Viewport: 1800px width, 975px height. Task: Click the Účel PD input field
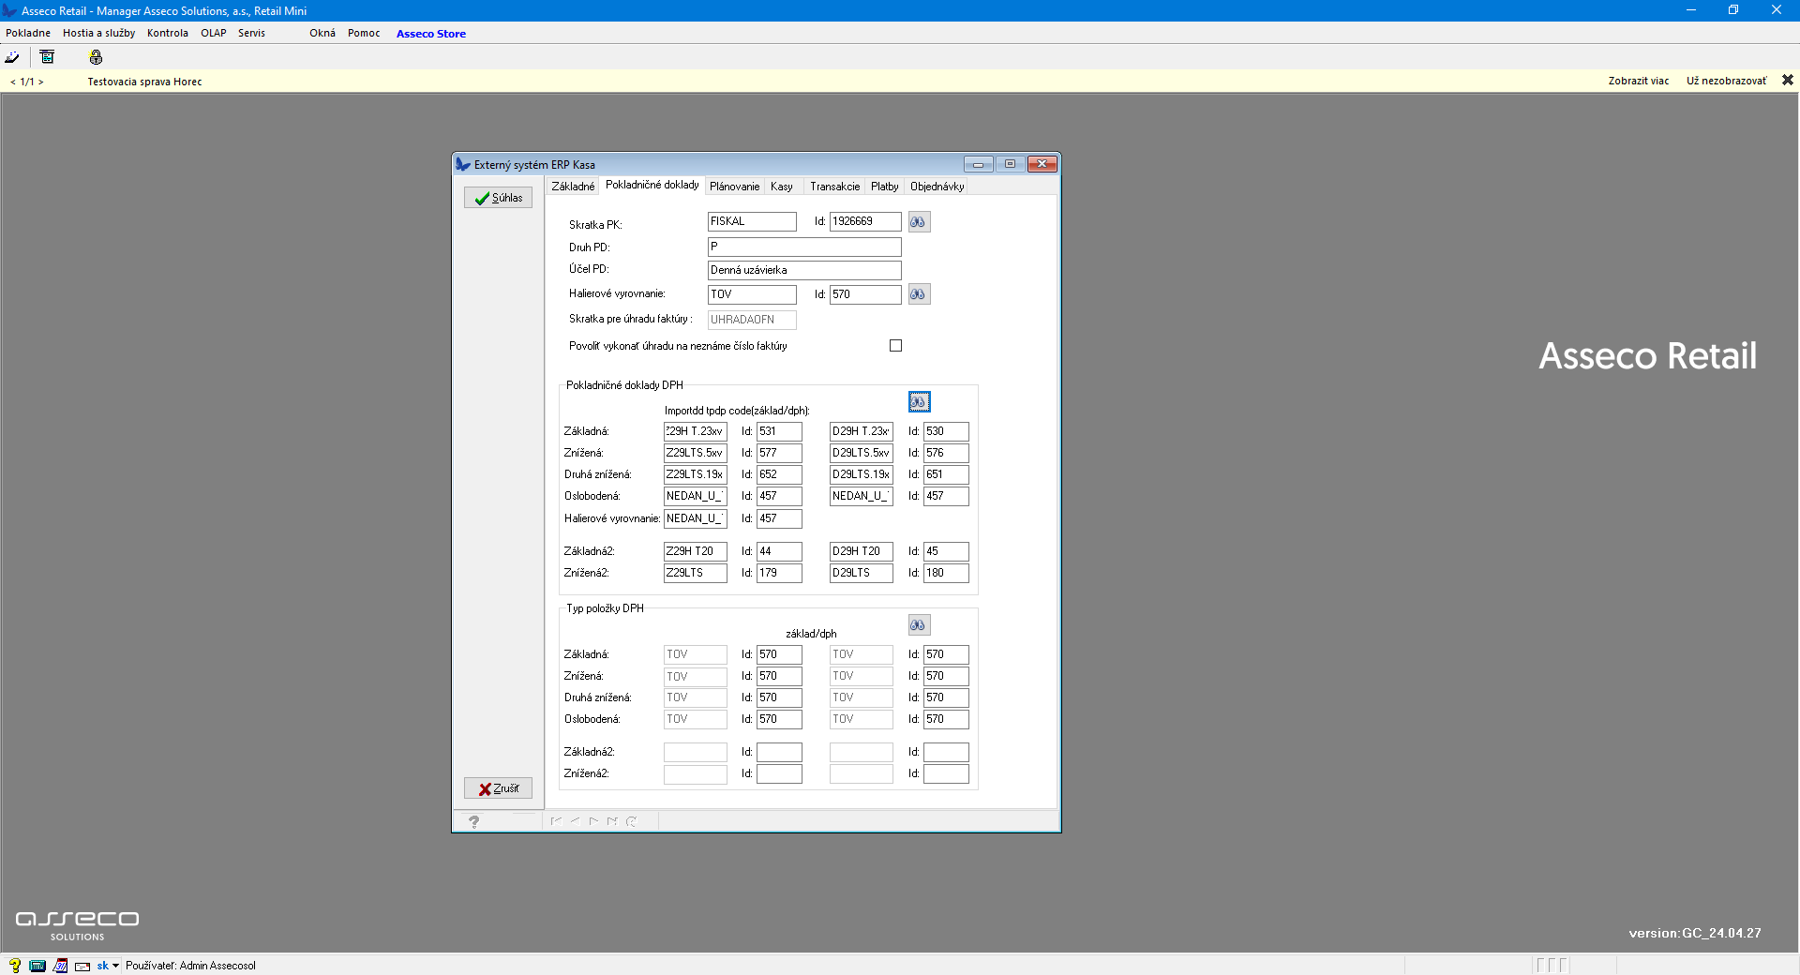(803, 270)
